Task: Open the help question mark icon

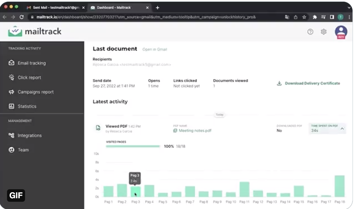Action: click(x=310, y=32)
